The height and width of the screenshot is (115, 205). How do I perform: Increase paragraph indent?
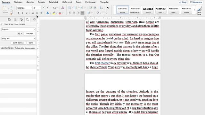(x=95, y=8)
